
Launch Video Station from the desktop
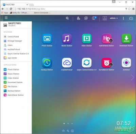pyautogui.click(x=87, y=39)
